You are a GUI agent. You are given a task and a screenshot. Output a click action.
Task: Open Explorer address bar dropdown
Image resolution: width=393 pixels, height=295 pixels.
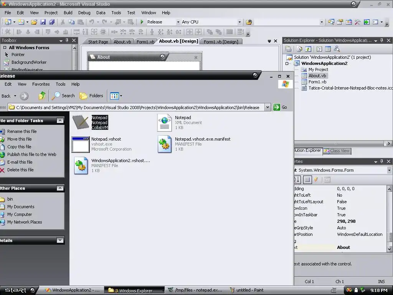click(268, 108)
